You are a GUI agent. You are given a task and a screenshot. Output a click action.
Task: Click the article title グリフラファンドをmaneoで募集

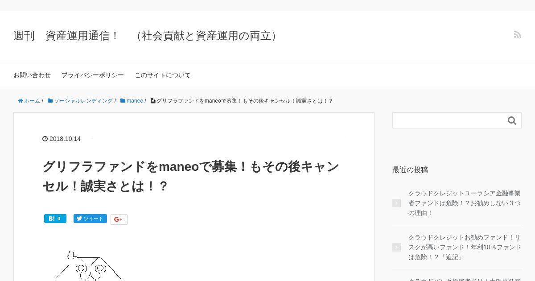191,176
